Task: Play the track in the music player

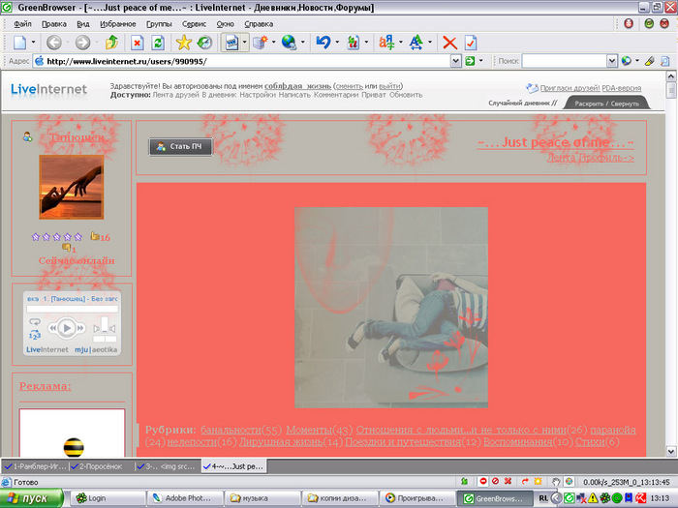Action: pos(67,328)
